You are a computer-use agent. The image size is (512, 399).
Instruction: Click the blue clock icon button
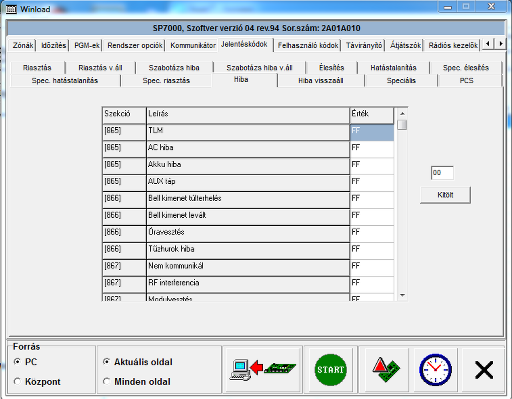pyautogui.click(x=435, y=369)
